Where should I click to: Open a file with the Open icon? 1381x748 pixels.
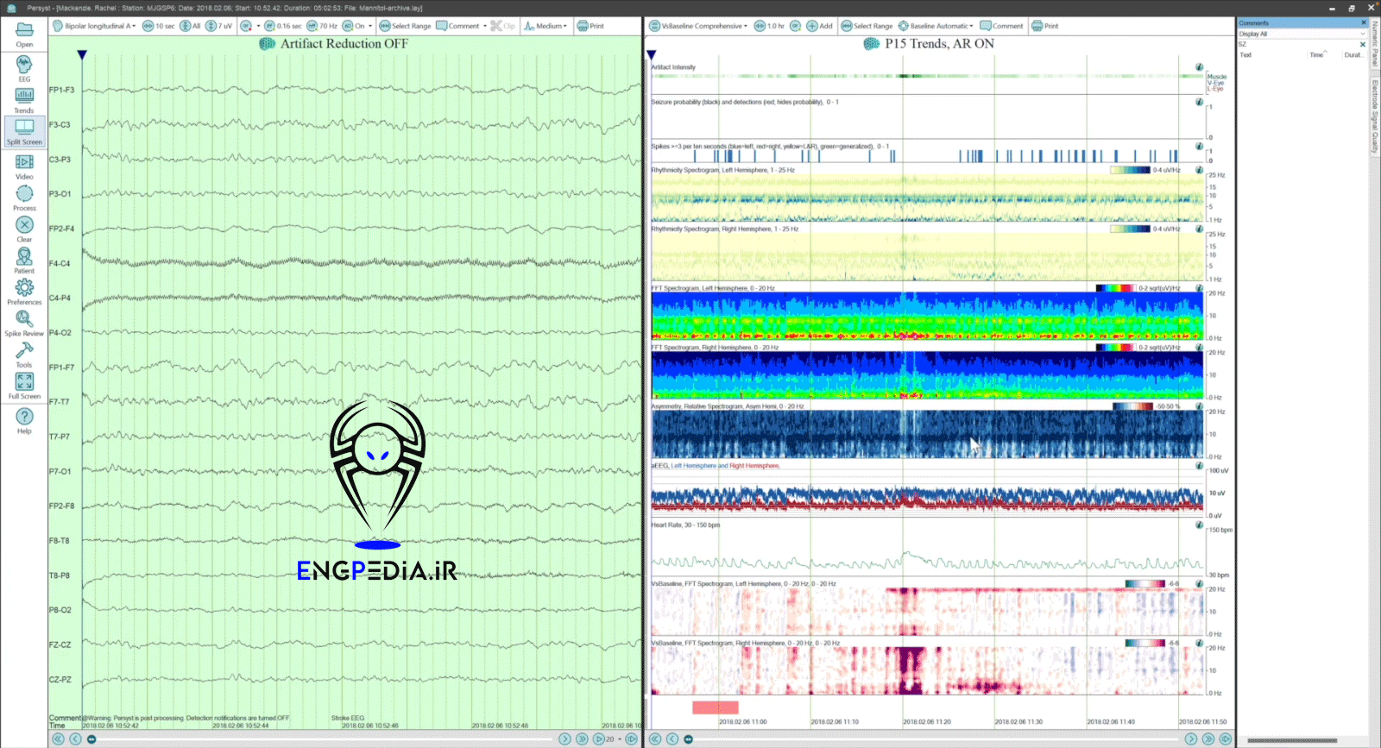tap(24, 34)
